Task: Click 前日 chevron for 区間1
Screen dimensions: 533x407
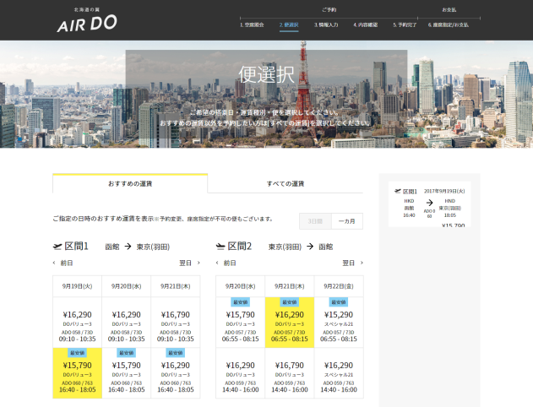Action: [x=54, y=263]
